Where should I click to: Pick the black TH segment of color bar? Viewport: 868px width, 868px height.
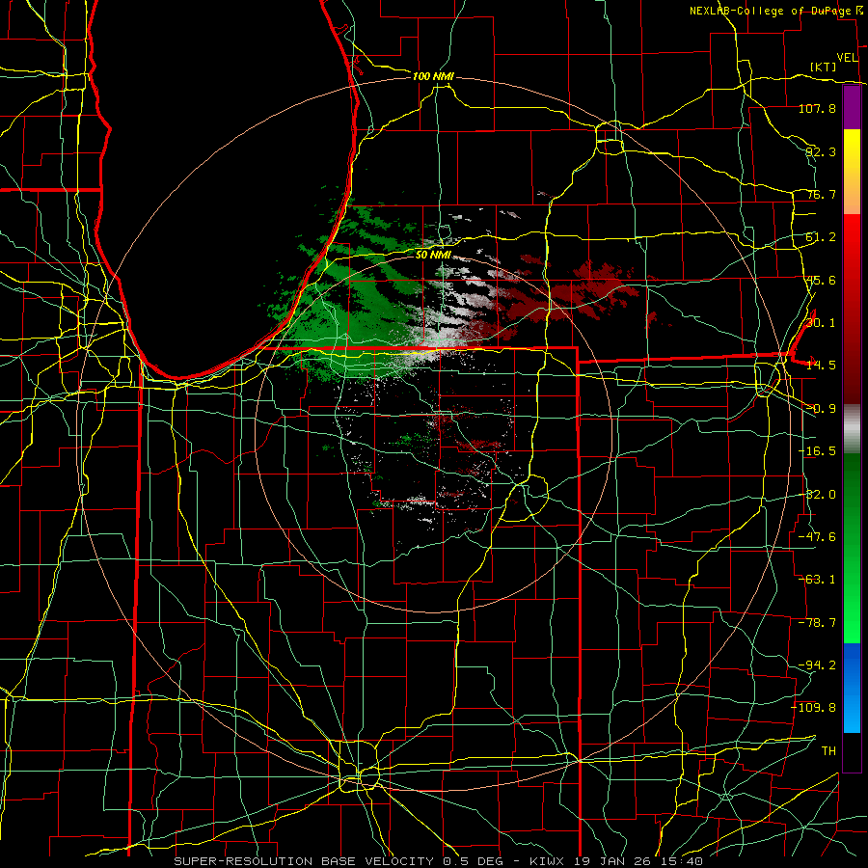click(852, 752)
